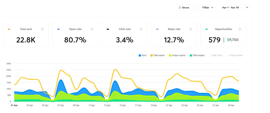Click the Reply rate card title
The image size is (270, 113).
pyautogui.click(x=174, y=29)
